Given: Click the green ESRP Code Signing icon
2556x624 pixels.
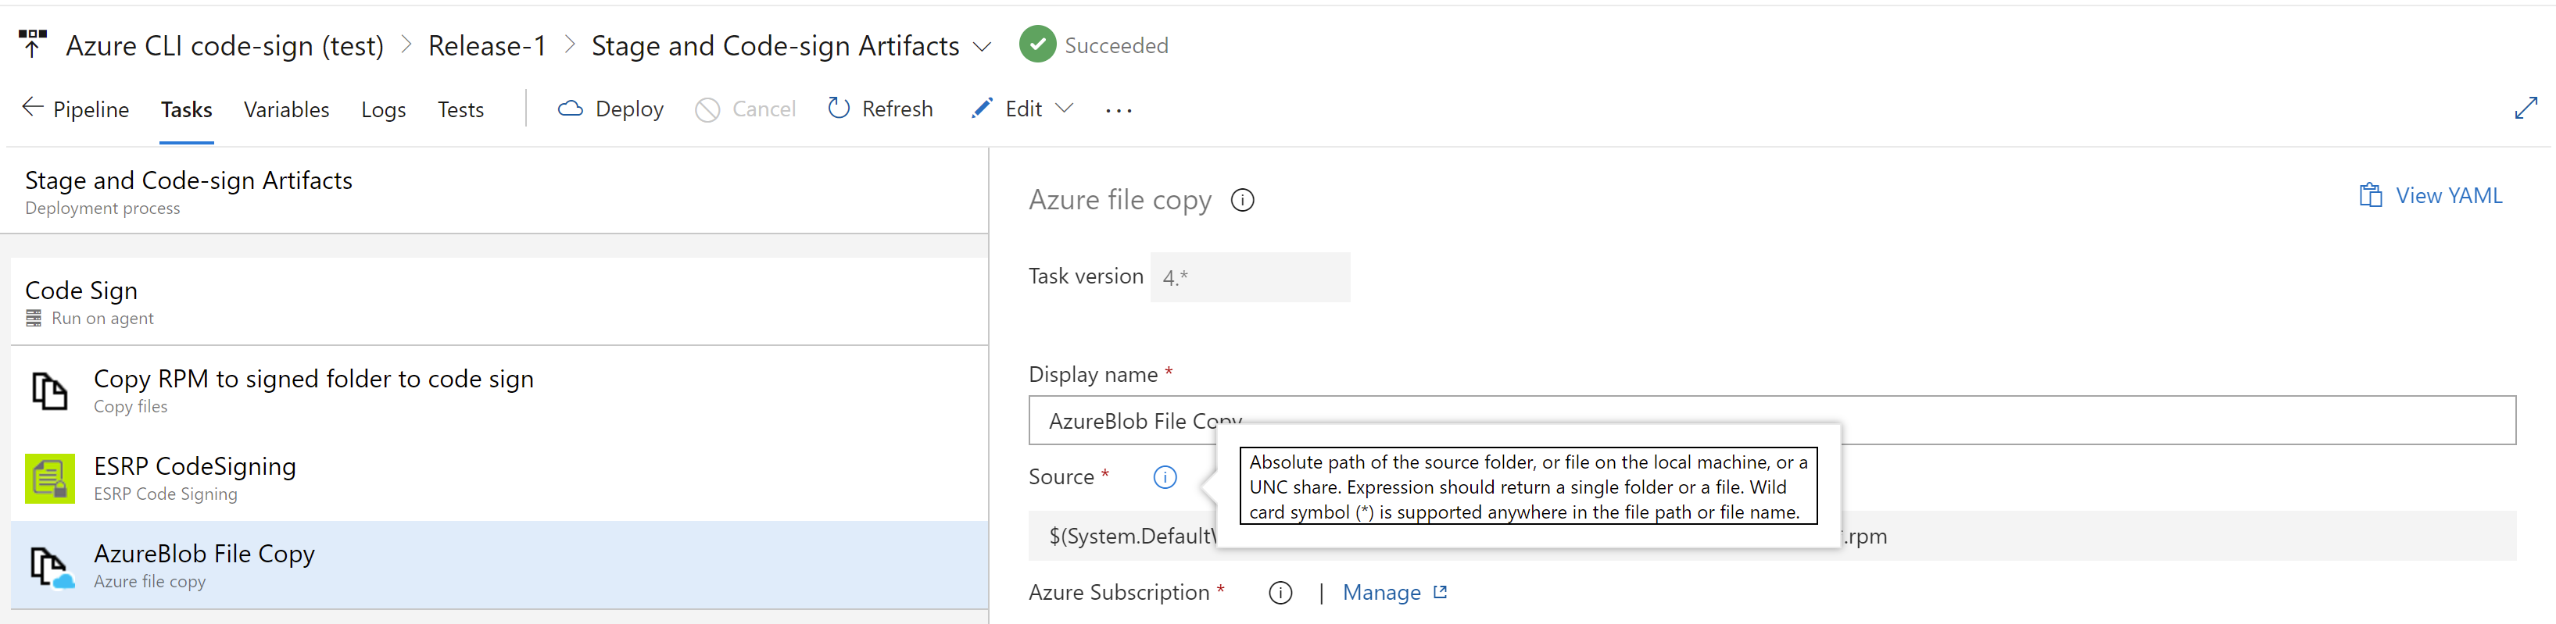Looking at the screenshot, I should (49, 478).
